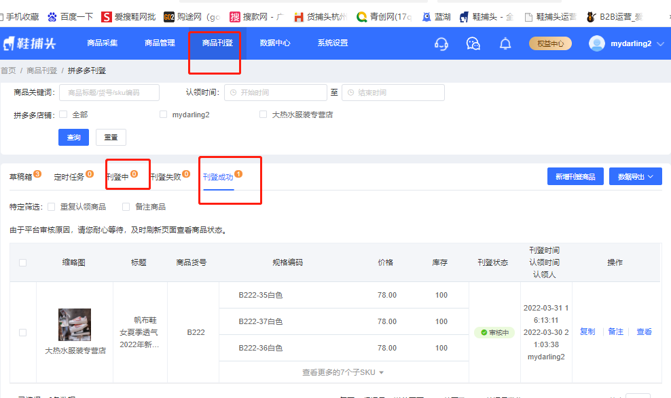Check the 全部 store checkbox
The width and height of the screenshot is (671, 398).
(63, 115)
